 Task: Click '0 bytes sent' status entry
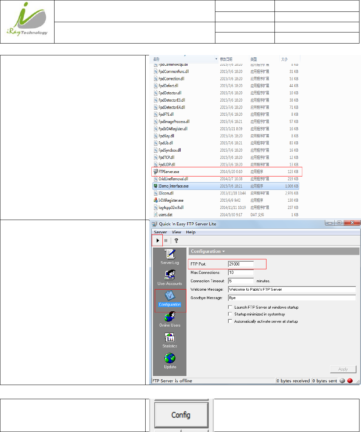click(x=325, y=381)
